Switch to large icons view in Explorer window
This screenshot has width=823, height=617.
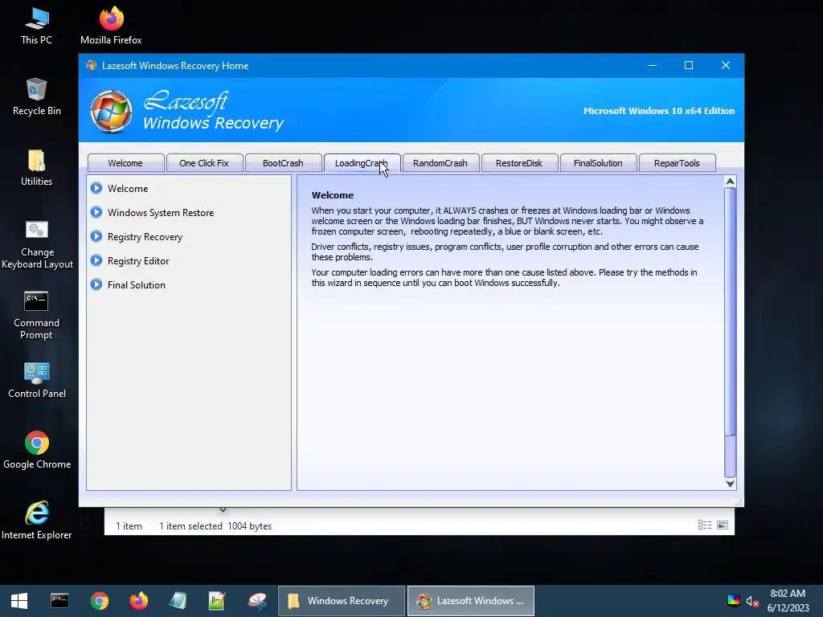[x=723, y=525]
